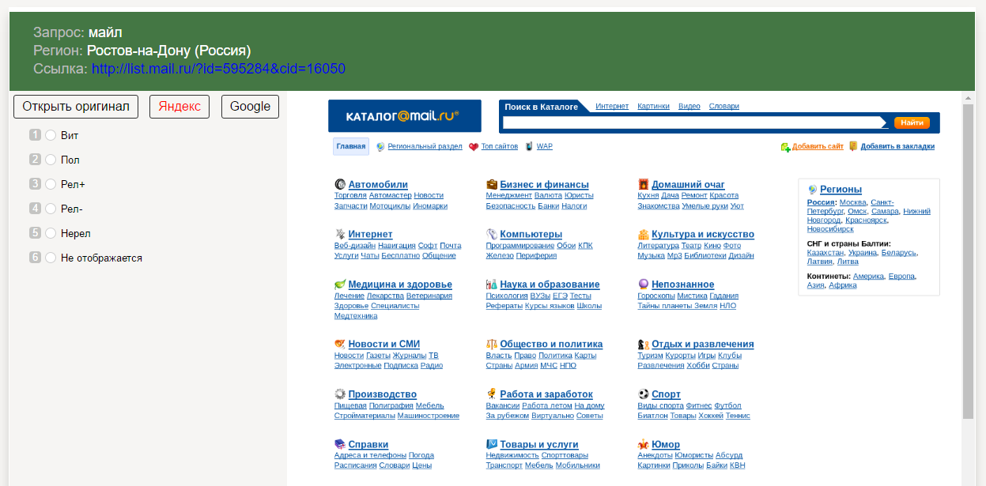Image resolution: width=986 pixels, height=486 pixels.
Task: Open the Программирование link under Компьютеры
Action: 519,245
